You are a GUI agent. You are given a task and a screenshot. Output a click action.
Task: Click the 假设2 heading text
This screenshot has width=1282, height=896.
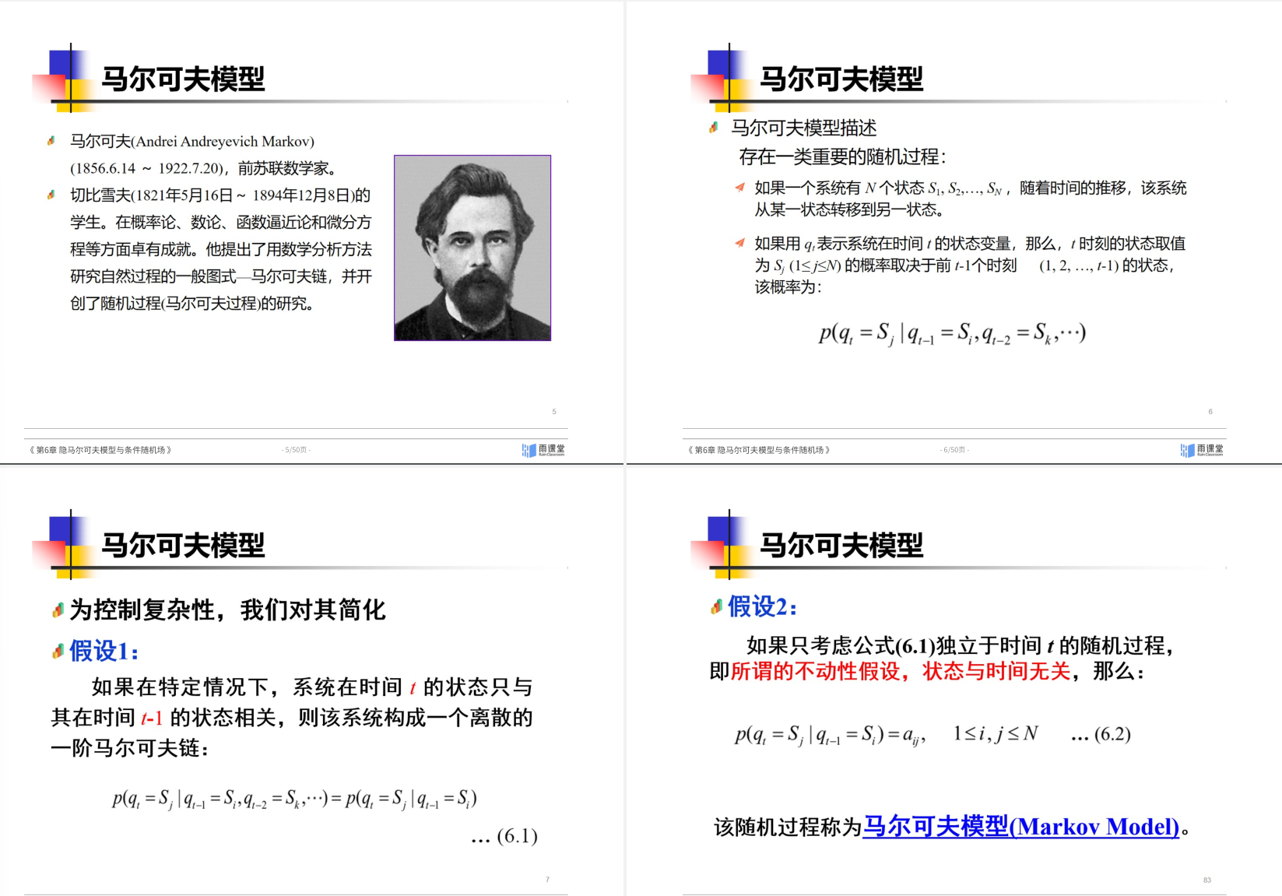click(762, 606)
